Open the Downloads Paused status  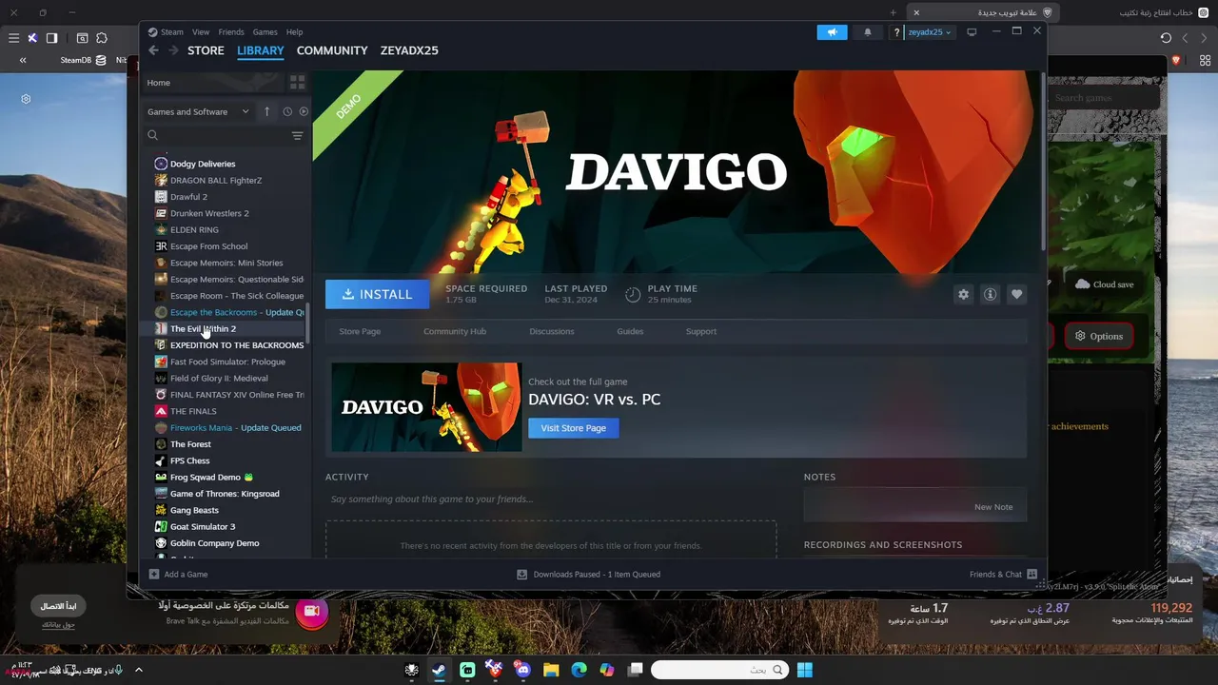point(588,575)
